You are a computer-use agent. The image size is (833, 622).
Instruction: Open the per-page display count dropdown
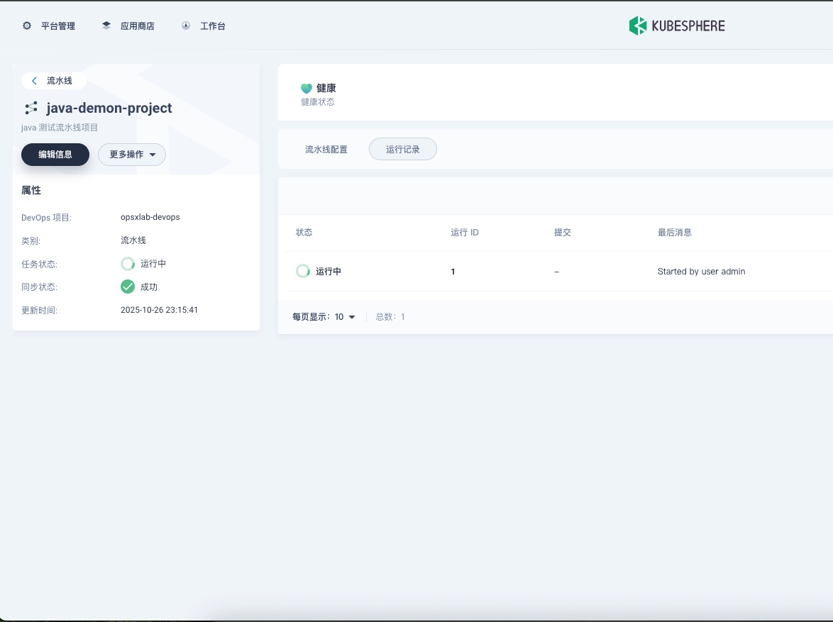[345, 317]
